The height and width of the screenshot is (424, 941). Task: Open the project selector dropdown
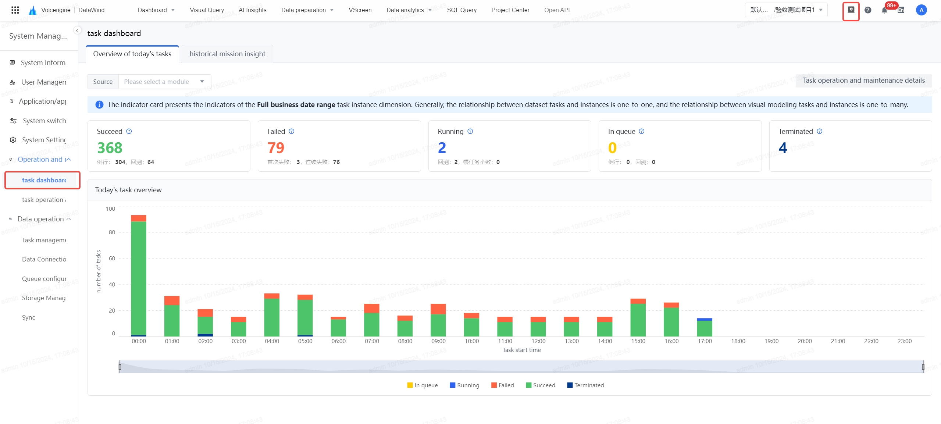[786, 10]
